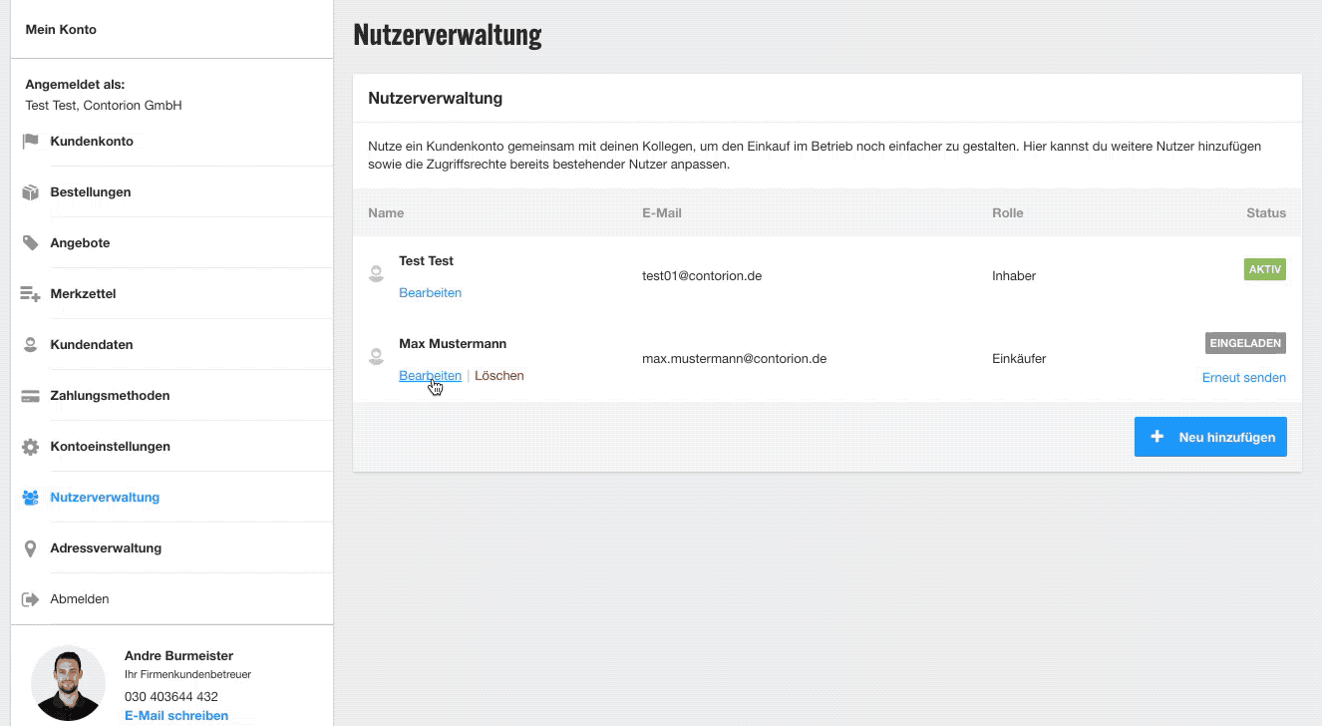The height and width of the screenshot is (726, 1322).
Task: Click the map pin icon beside Adressverwaltung
Action: pos(30,548)
